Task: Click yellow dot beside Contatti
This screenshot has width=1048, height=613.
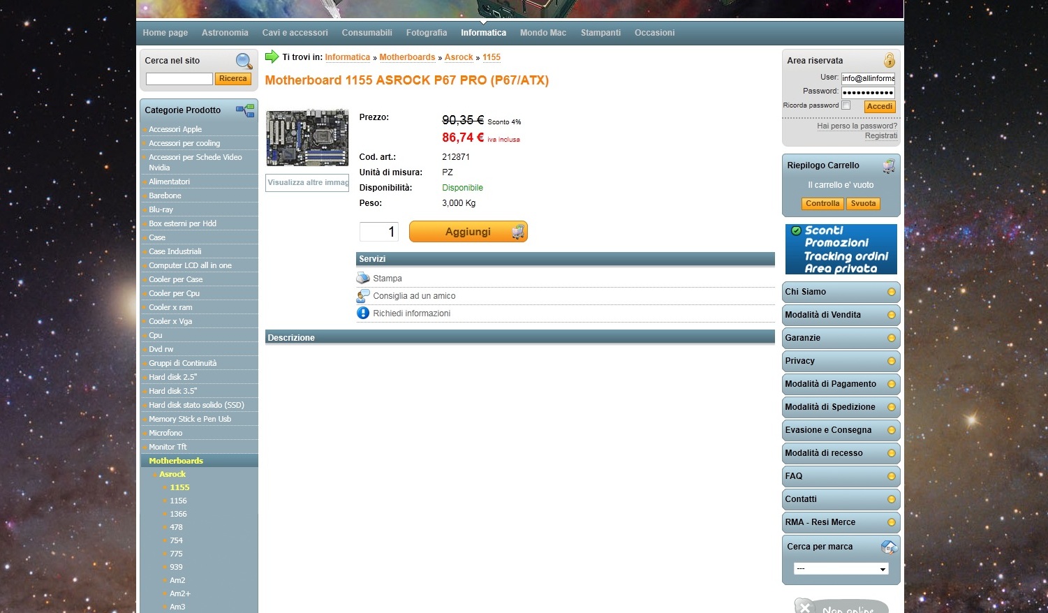Action: (x=891, y=499)
